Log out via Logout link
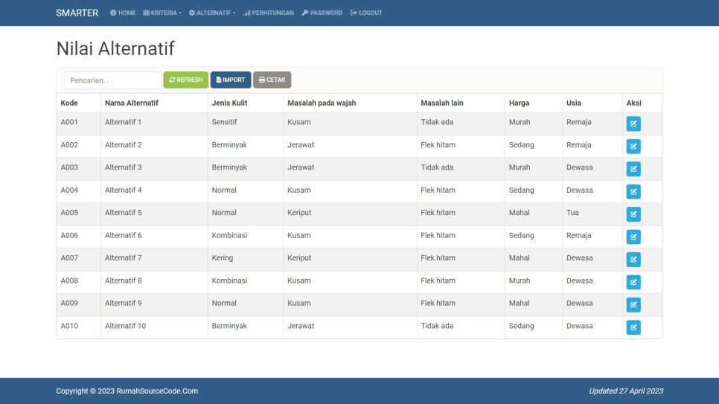Screen dimensions: 719x404 pos(366,13)
